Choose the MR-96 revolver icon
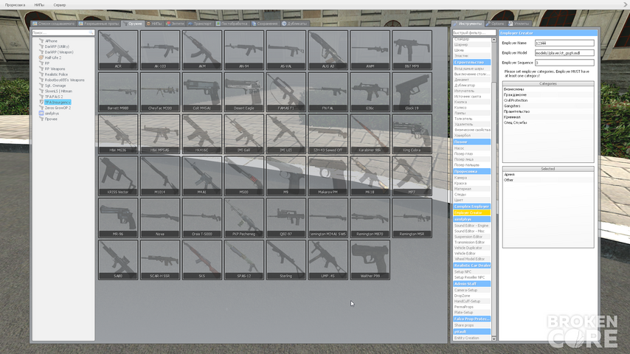 (x=118, y=218)
